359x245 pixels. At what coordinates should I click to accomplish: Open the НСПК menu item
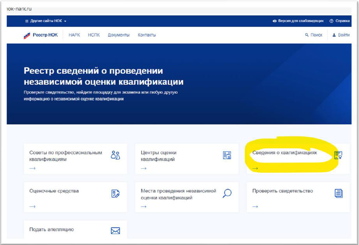[94, 35]
